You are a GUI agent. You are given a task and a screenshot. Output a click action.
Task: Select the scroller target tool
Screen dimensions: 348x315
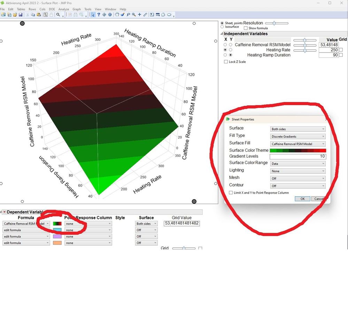pyautogui.click(x=110, y=15)
